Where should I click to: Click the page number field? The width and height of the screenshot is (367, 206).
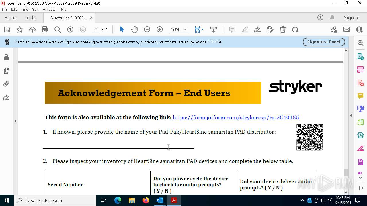coord(96,29)
